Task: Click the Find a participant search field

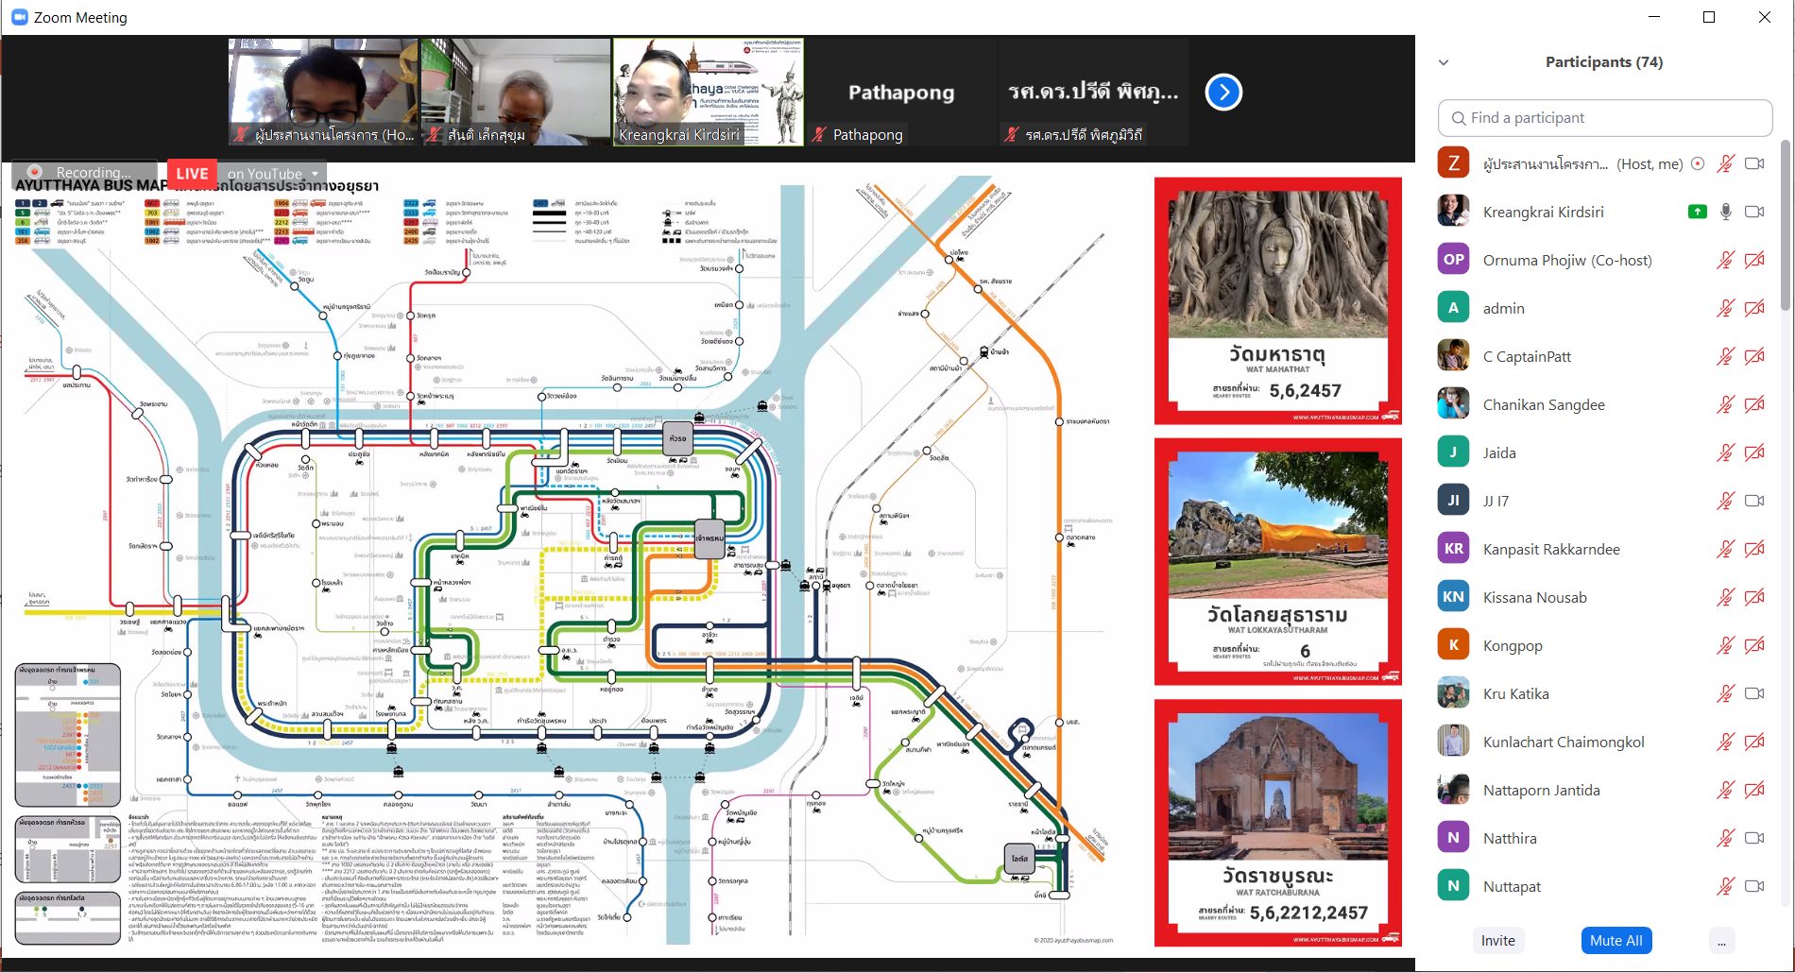Action: [1604, 118]
